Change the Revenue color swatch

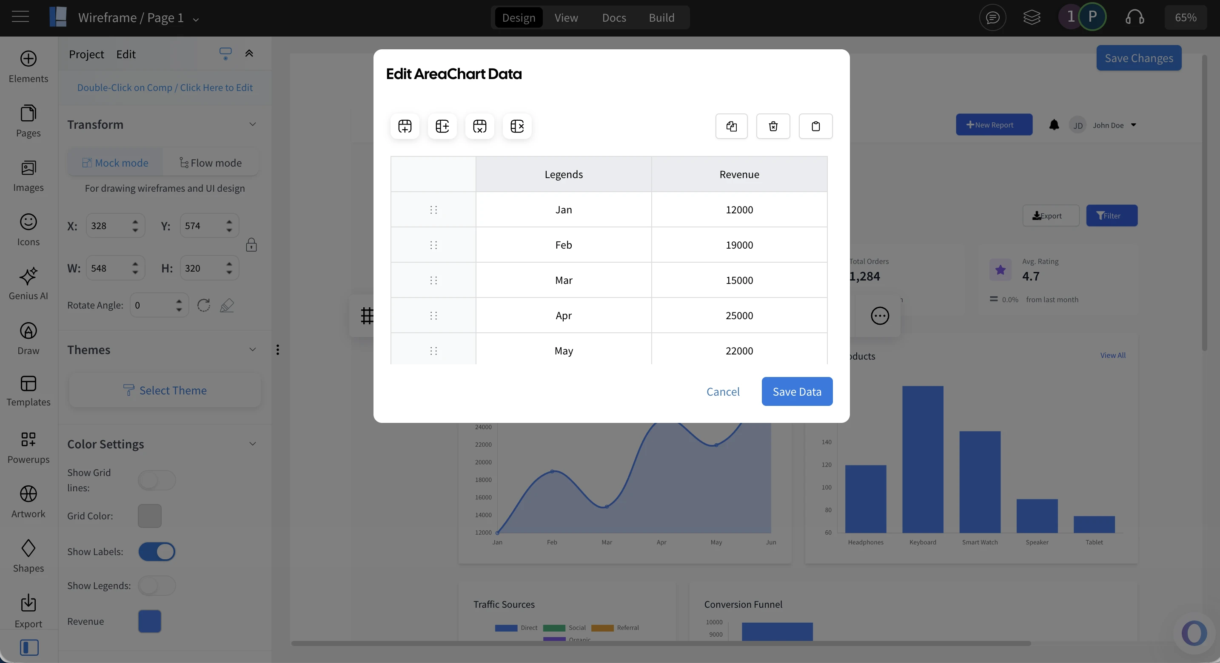pyautogui.click(x=149, y=622)
